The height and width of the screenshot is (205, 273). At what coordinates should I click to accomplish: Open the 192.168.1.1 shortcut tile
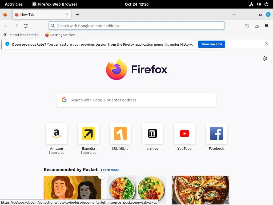[x=121, y=133]
